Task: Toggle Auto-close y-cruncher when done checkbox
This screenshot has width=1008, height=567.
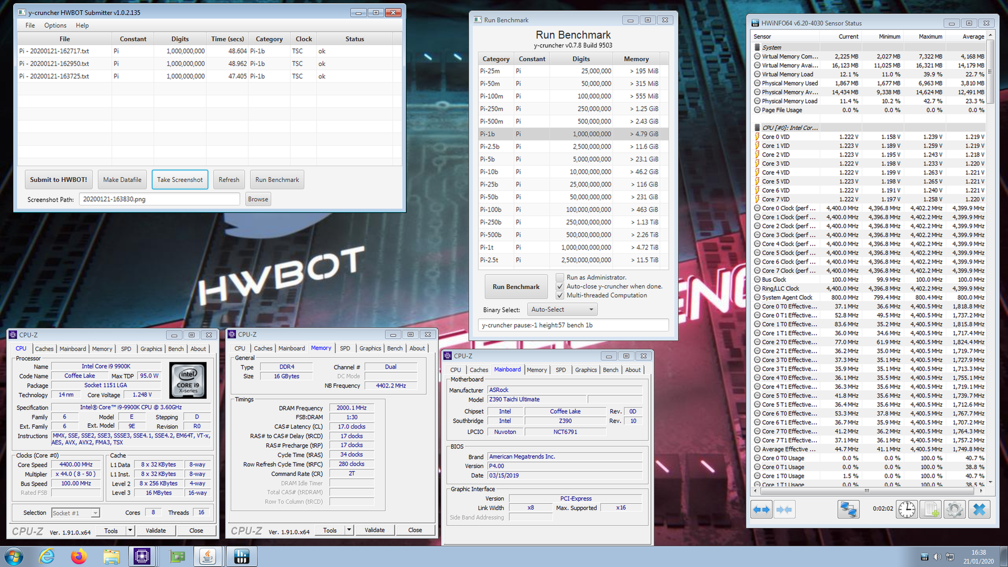Action: click(x=560, y=287)
